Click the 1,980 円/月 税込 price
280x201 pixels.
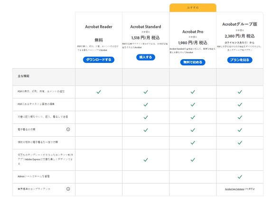tap(193, 43)
